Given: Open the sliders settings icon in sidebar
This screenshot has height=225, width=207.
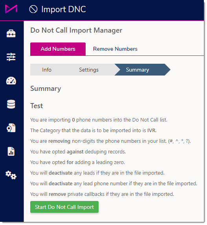Looking at the screenshot, I should pos(11,57).
